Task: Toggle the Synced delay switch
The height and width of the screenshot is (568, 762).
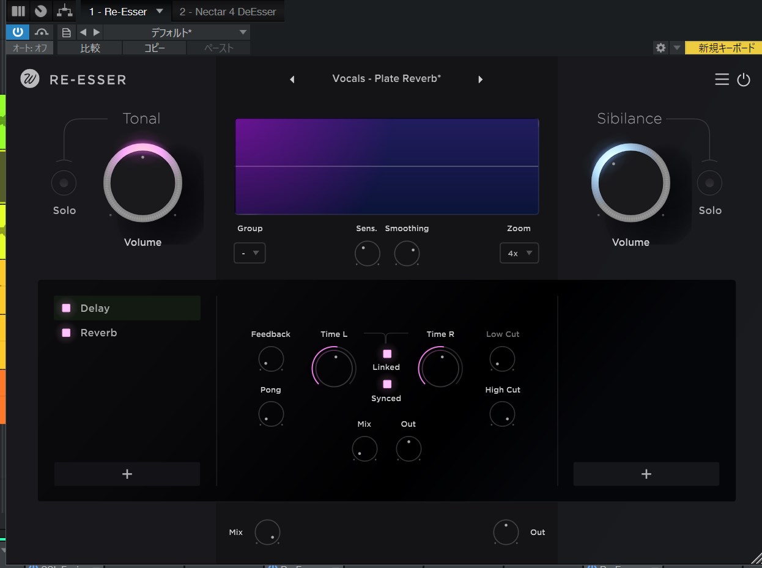Action: coord(387,384)
